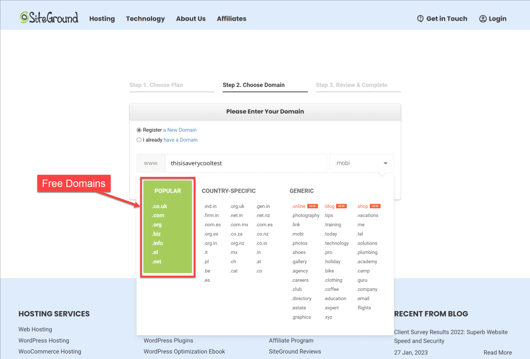The width and height of the screenshot is (530, 359).
Task: Pick the .photography extension
Action: [x=306, y=216]
